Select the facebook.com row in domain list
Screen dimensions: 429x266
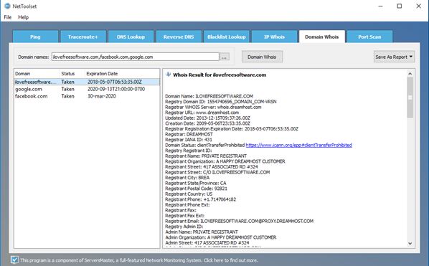coord(87,96)
